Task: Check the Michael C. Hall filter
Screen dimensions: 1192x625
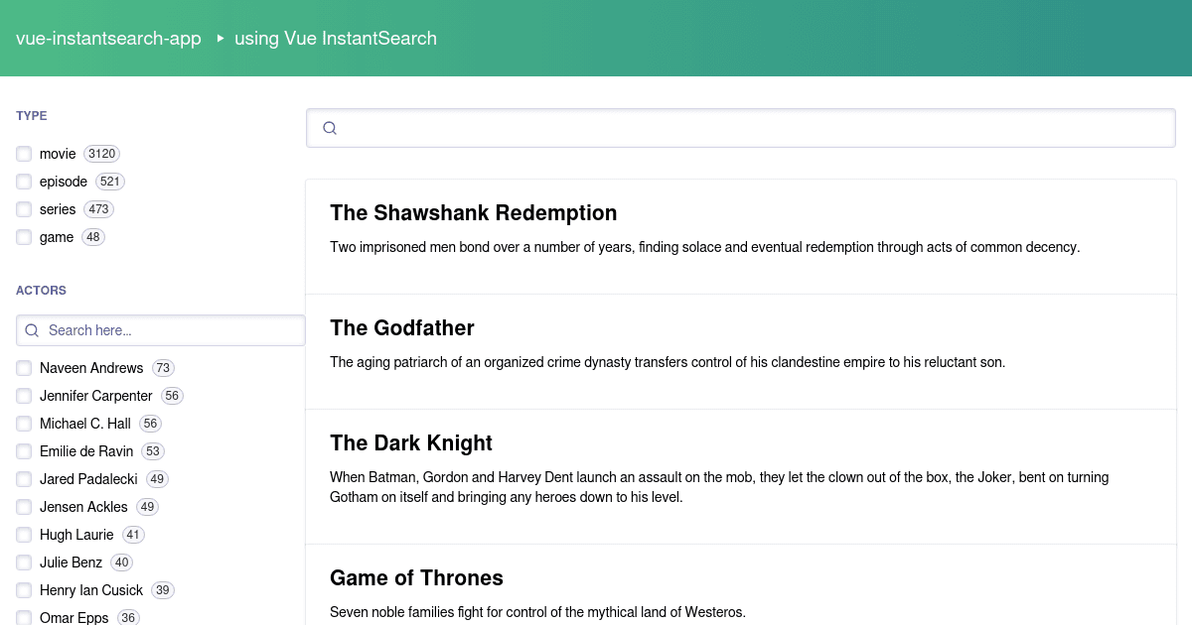Action: [24, 424]
